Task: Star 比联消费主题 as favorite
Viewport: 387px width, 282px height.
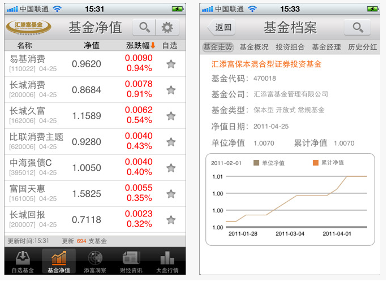Action: coord(171,142)
